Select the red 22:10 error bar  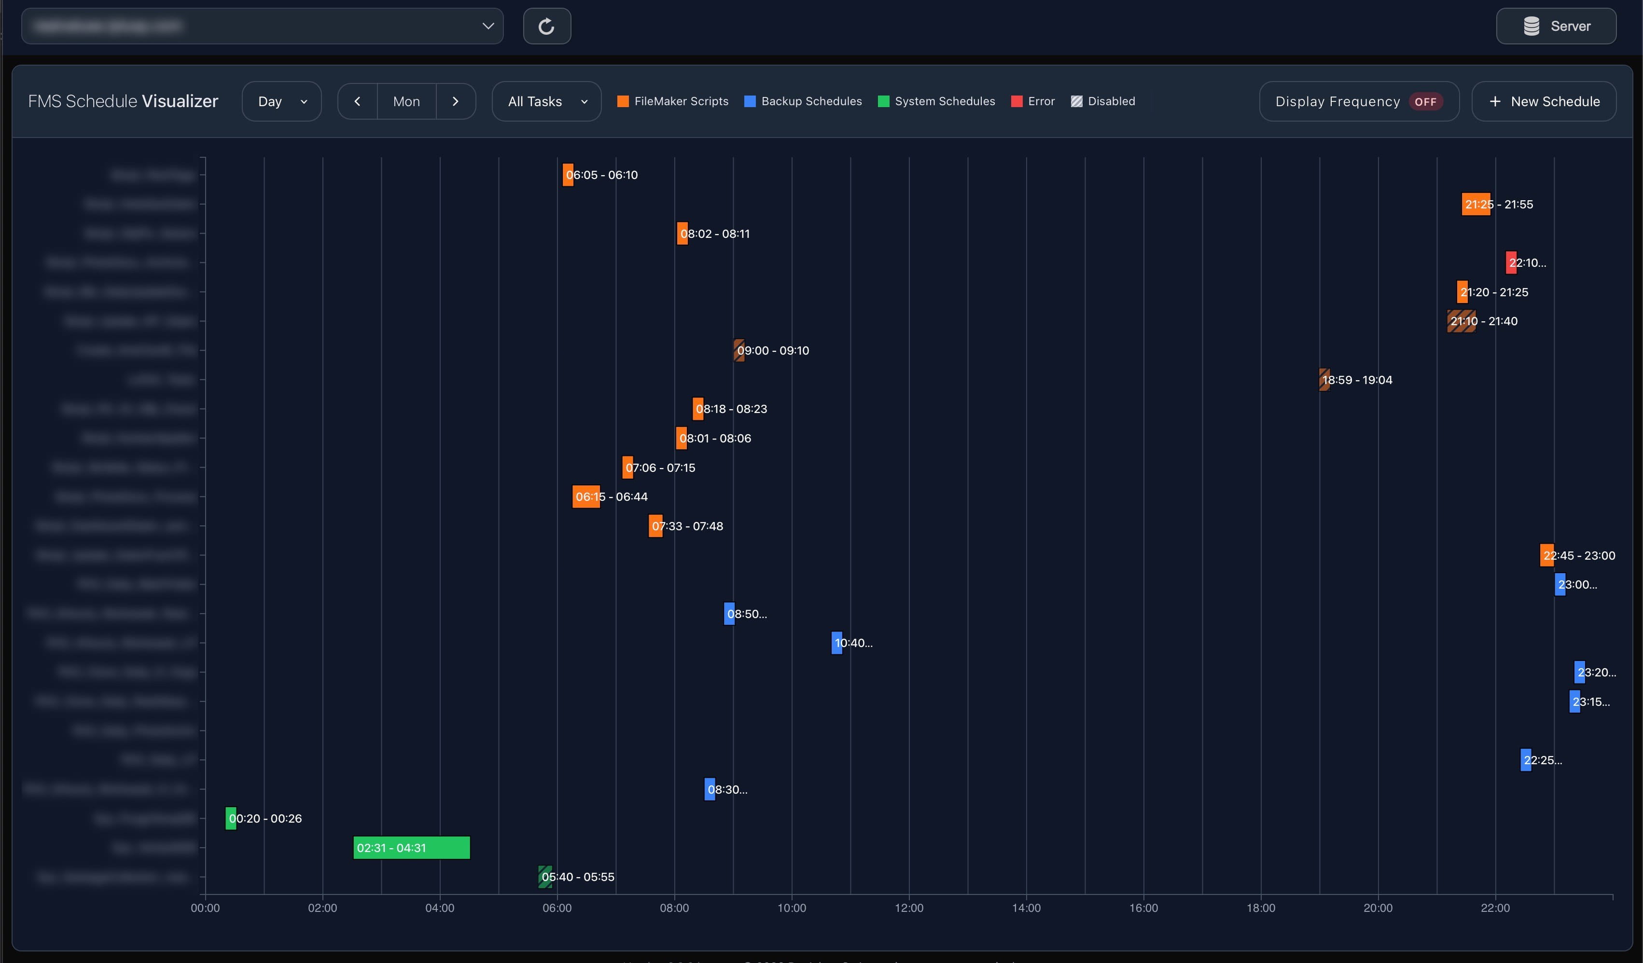click(1511, 262)
